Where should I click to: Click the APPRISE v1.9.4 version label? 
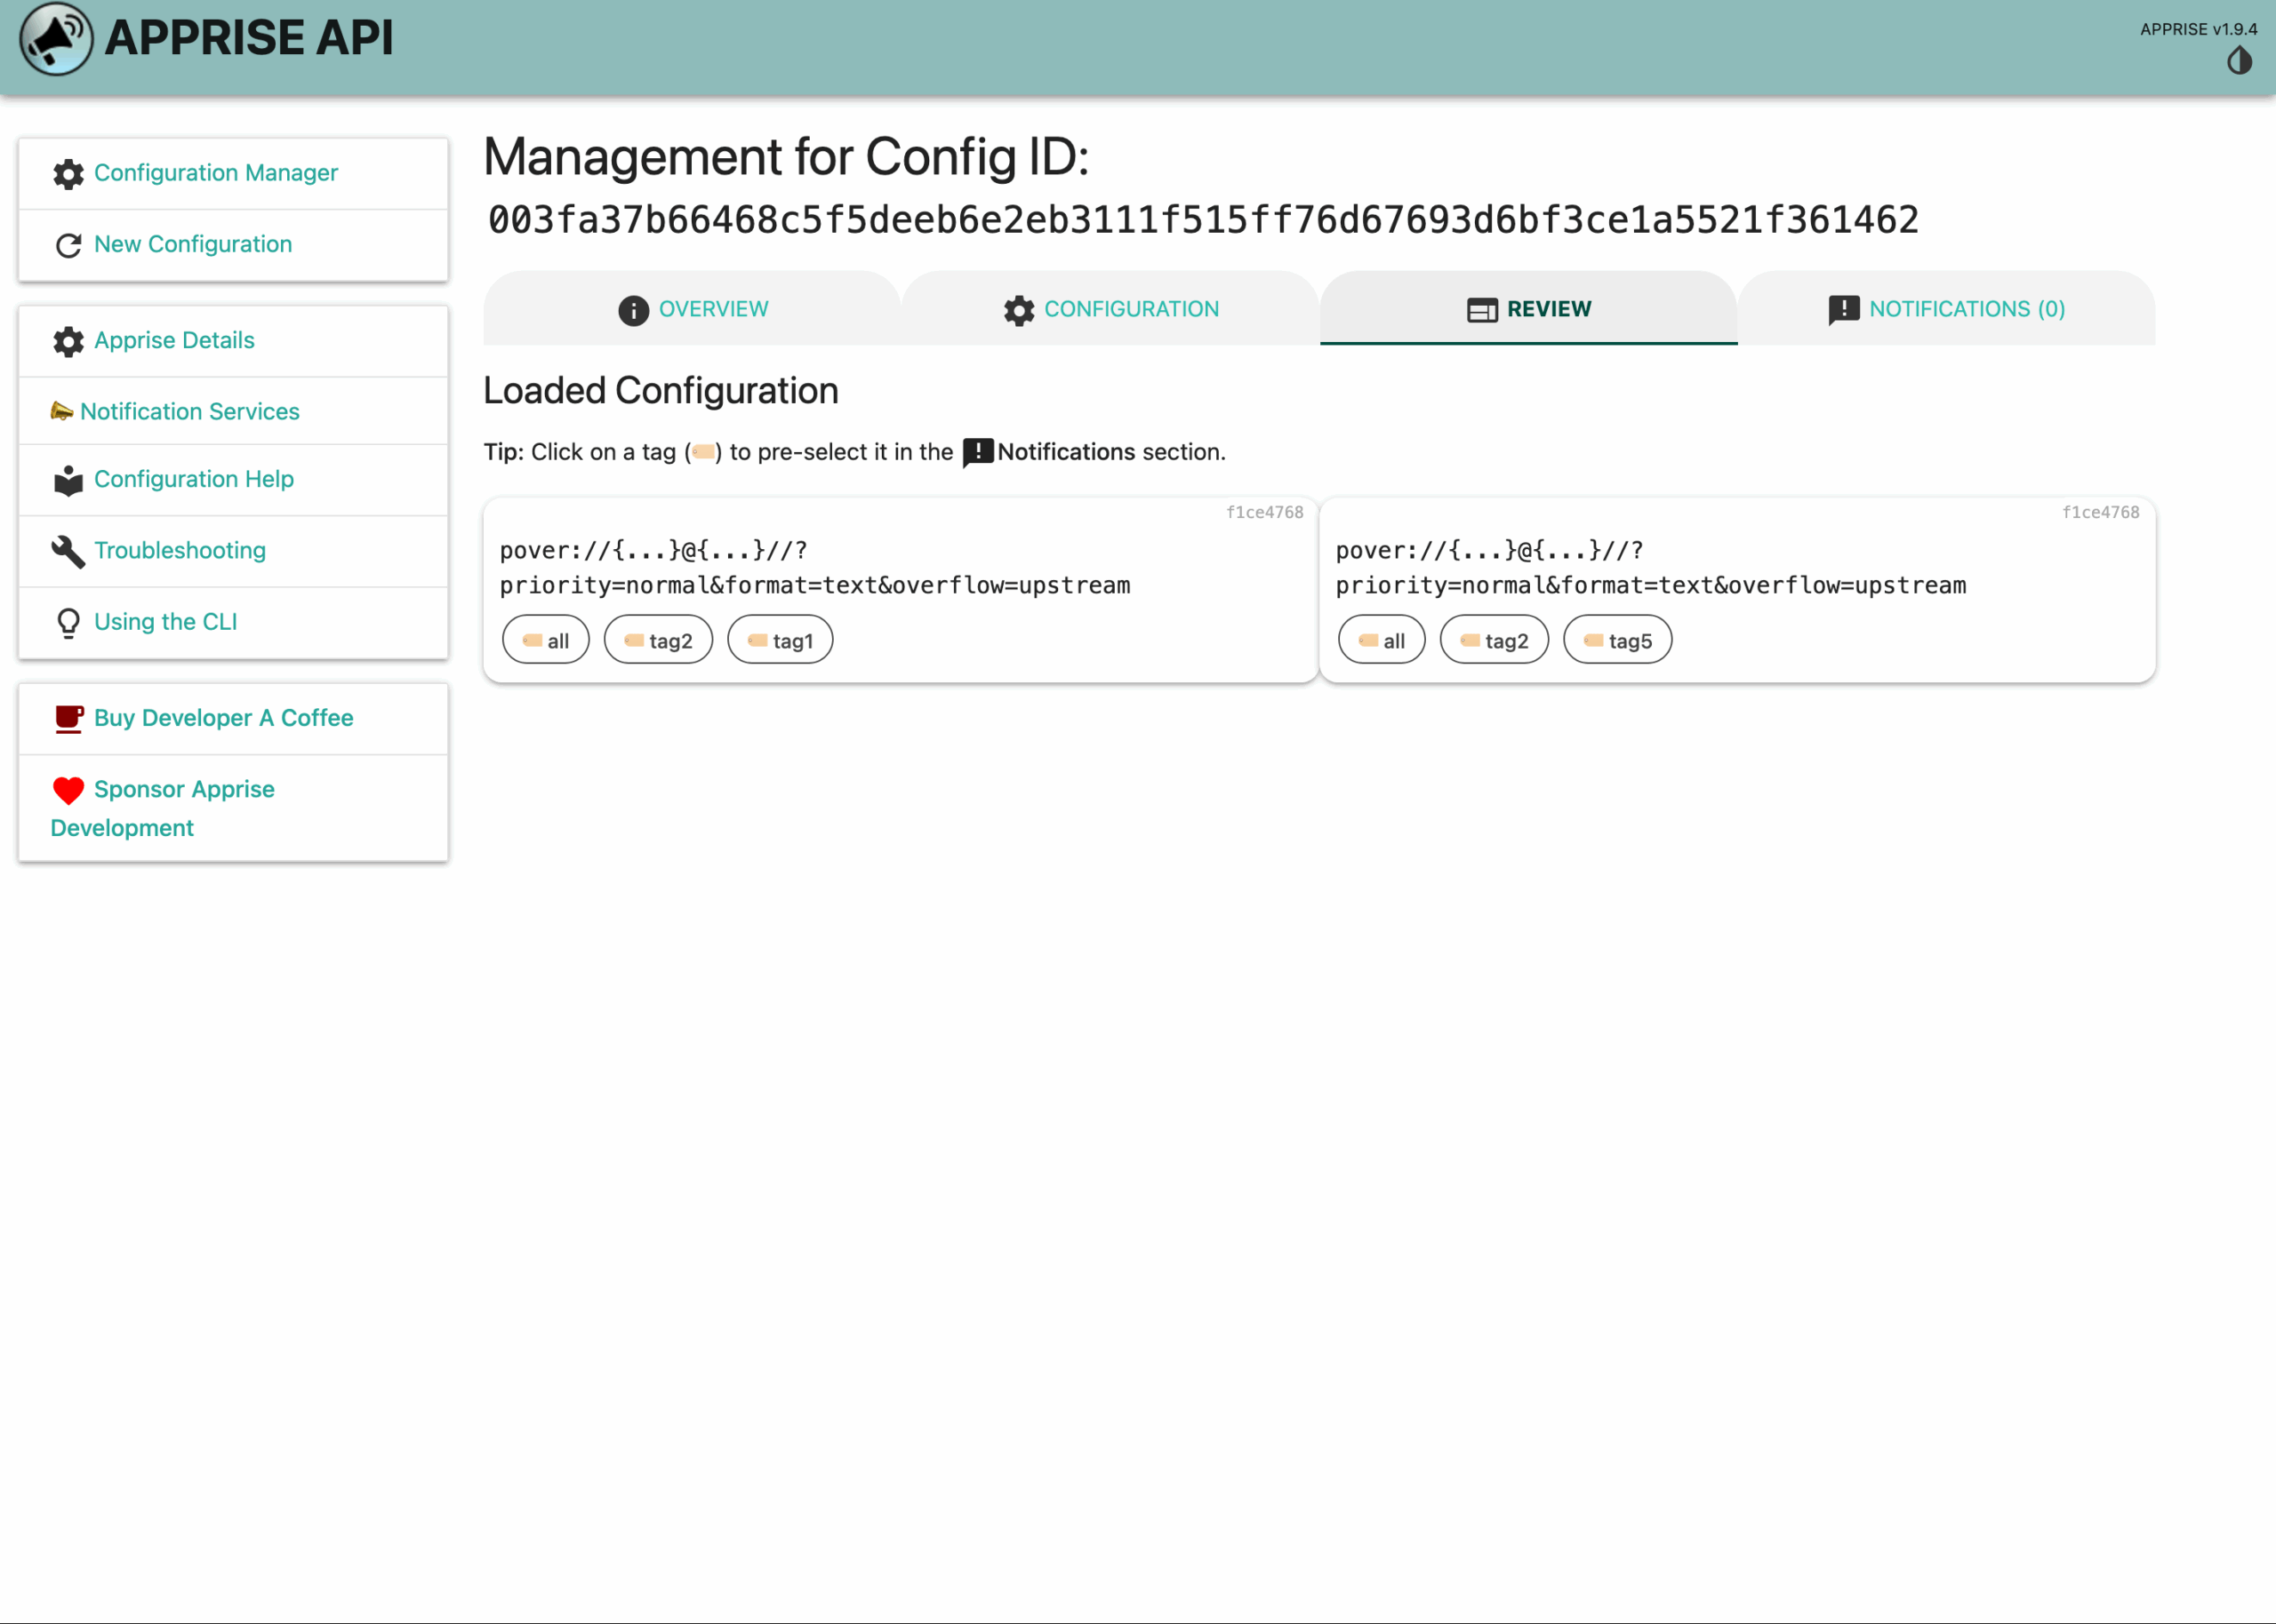click(2198, 29)
